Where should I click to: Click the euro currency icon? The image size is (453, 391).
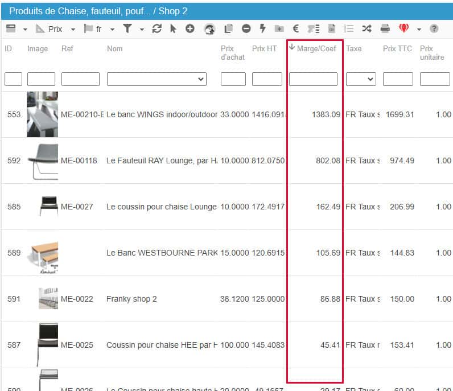click(296, 28)
